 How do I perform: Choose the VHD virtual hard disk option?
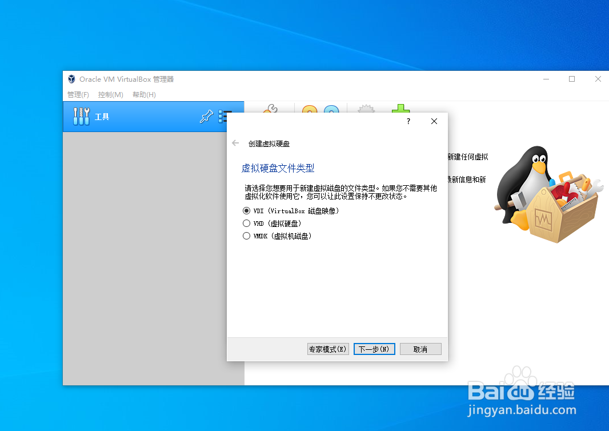coord(272,224)
